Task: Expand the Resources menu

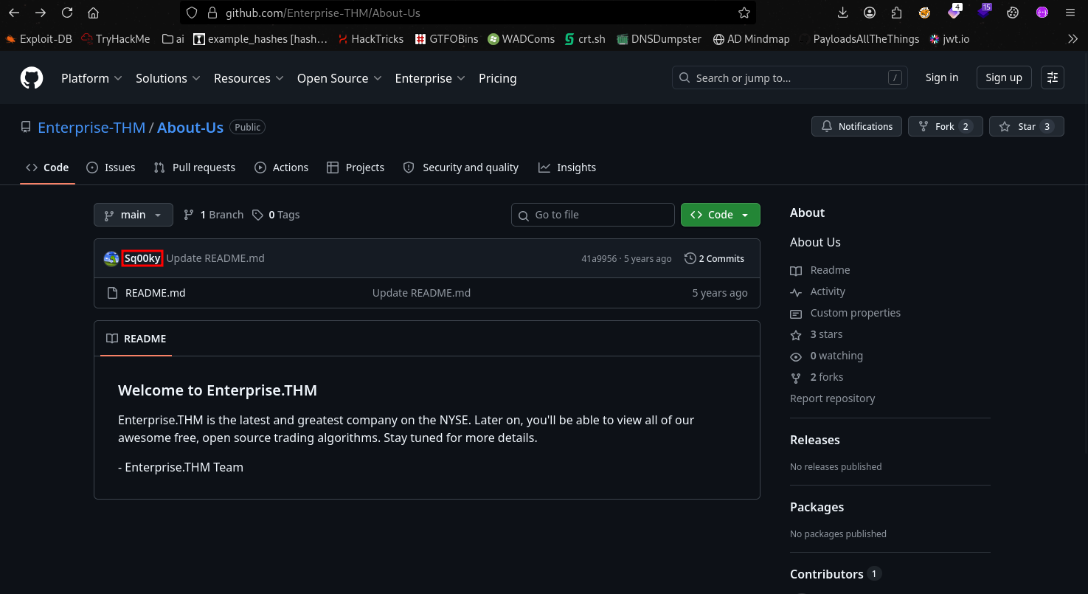Action: point(249,78)
